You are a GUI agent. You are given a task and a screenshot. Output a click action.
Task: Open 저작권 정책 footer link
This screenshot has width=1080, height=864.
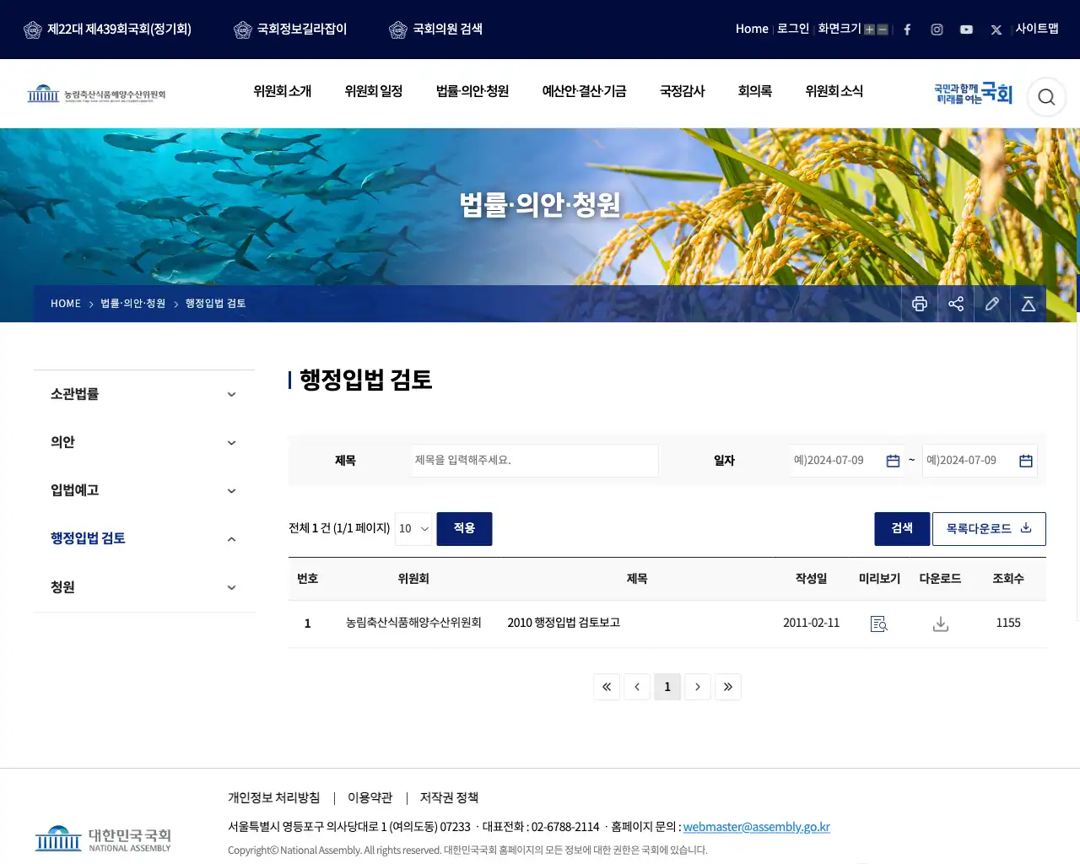[450, 798]
